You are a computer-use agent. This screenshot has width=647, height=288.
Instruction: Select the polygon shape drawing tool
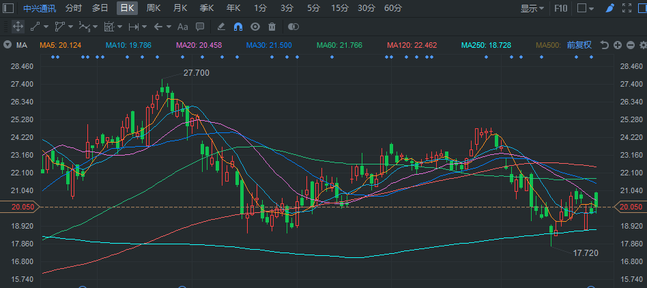tap(59, 27)
